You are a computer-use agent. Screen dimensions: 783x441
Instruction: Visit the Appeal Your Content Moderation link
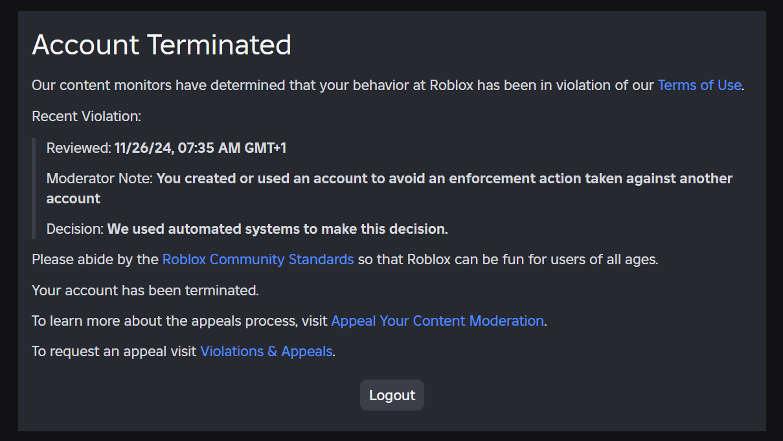pos(437,321)
